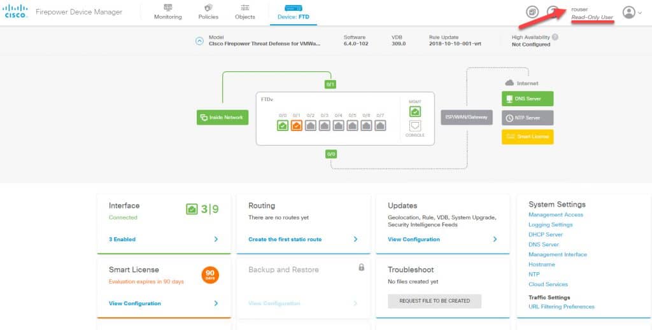Image resolution: width=652 pixels, height=330 pixels.
Task: Click the Cisco logo
Action: pyautogui.click(x=16, y=11)
